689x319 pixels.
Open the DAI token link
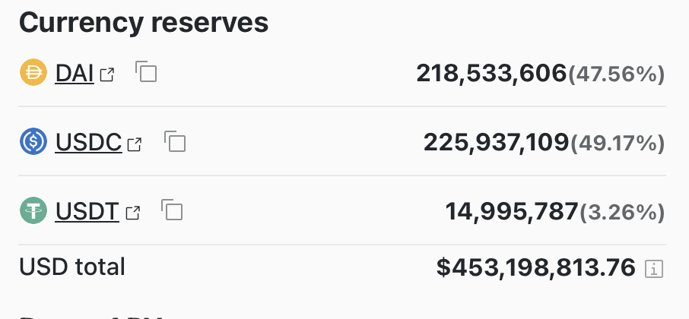pyautogui.click(x=75, y=73)
